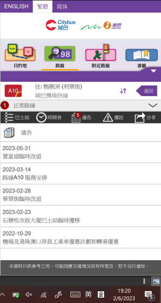This screenshot has width=161, height=303.
Task: Open the 路線A10 服務安排 notice
Action: tap(80, 173)
